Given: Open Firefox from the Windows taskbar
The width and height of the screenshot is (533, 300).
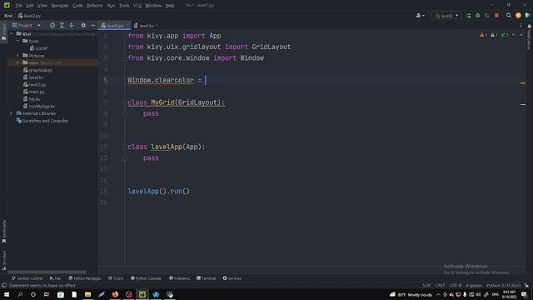Looking at the screenshot, I should point(115,294).
